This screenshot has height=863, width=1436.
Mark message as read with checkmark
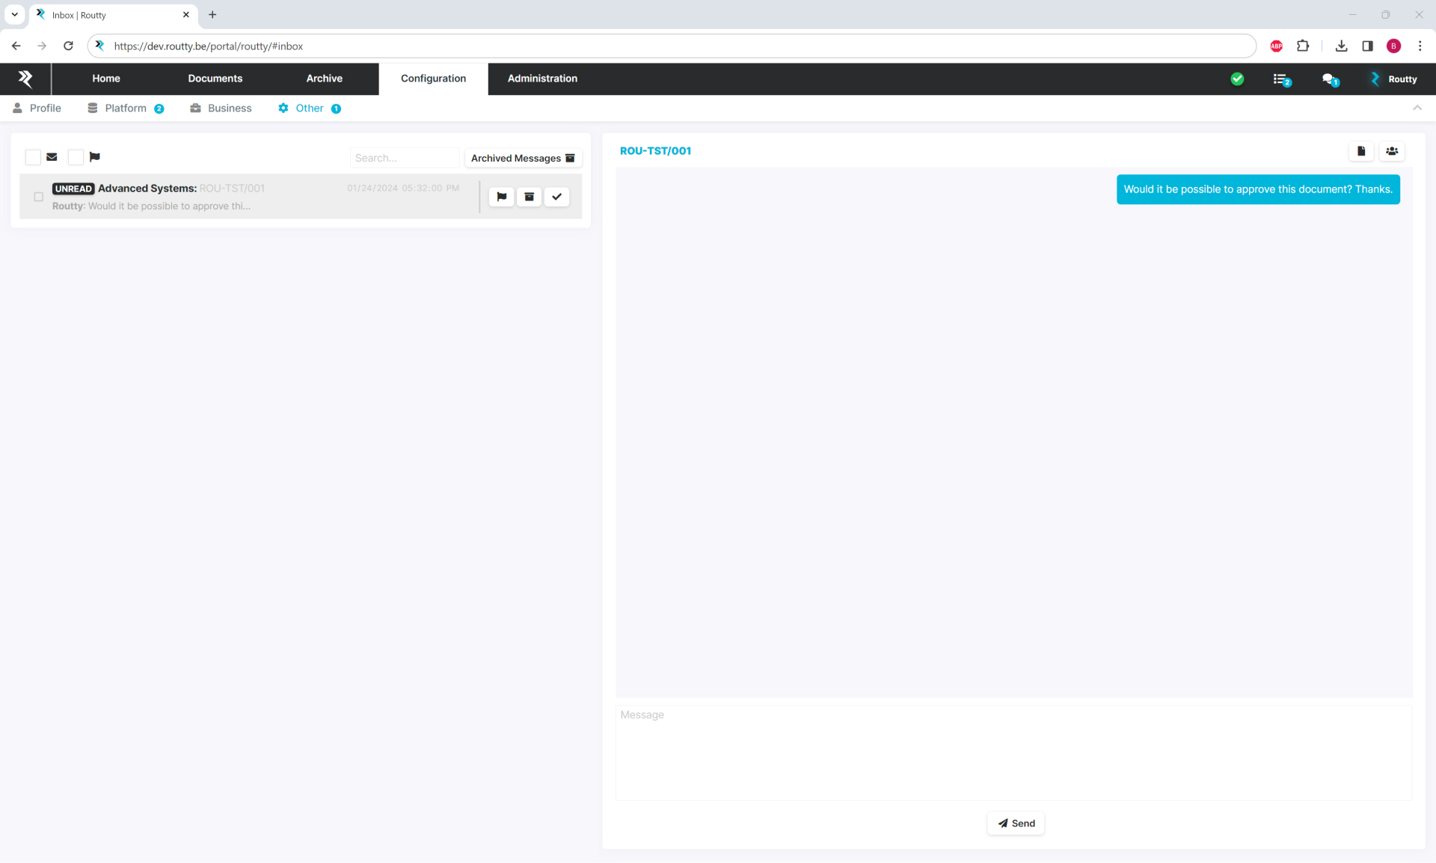(556, 197)
